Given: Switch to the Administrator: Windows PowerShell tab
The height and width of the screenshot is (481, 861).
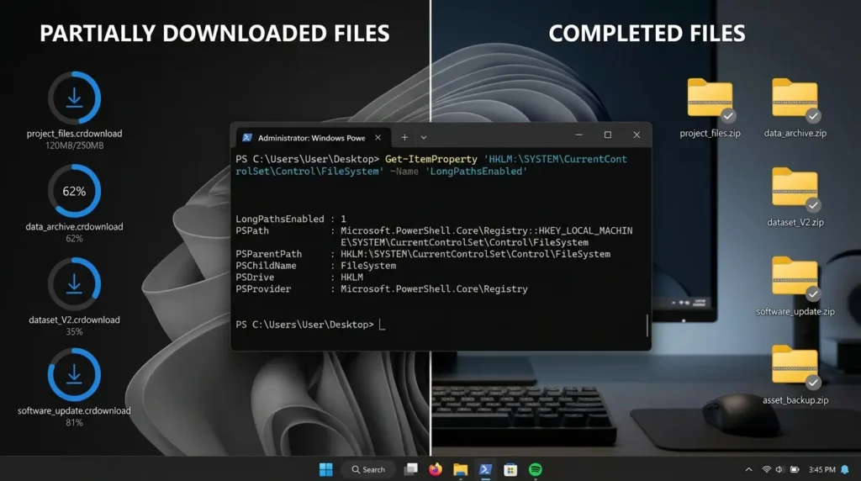Looking at the screenshot, I should (313, 138).
